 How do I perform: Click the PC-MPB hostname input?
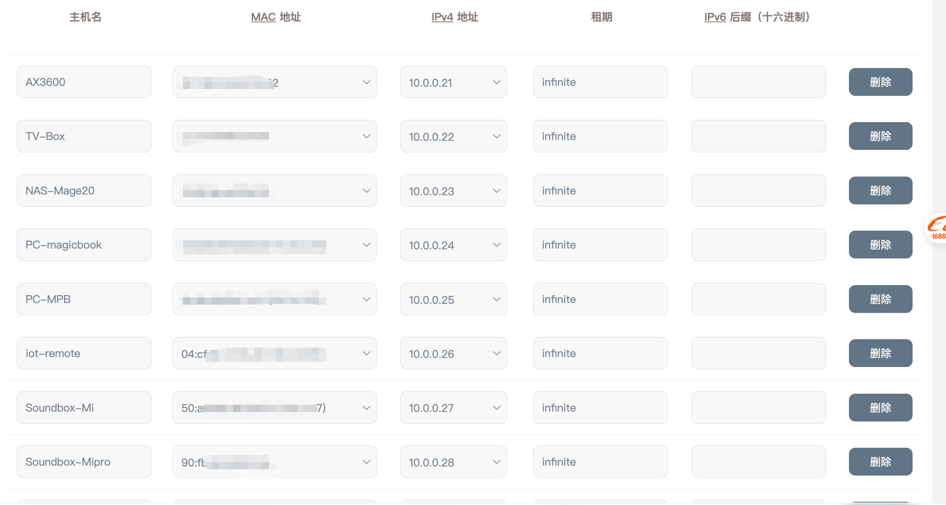point(84,299)
